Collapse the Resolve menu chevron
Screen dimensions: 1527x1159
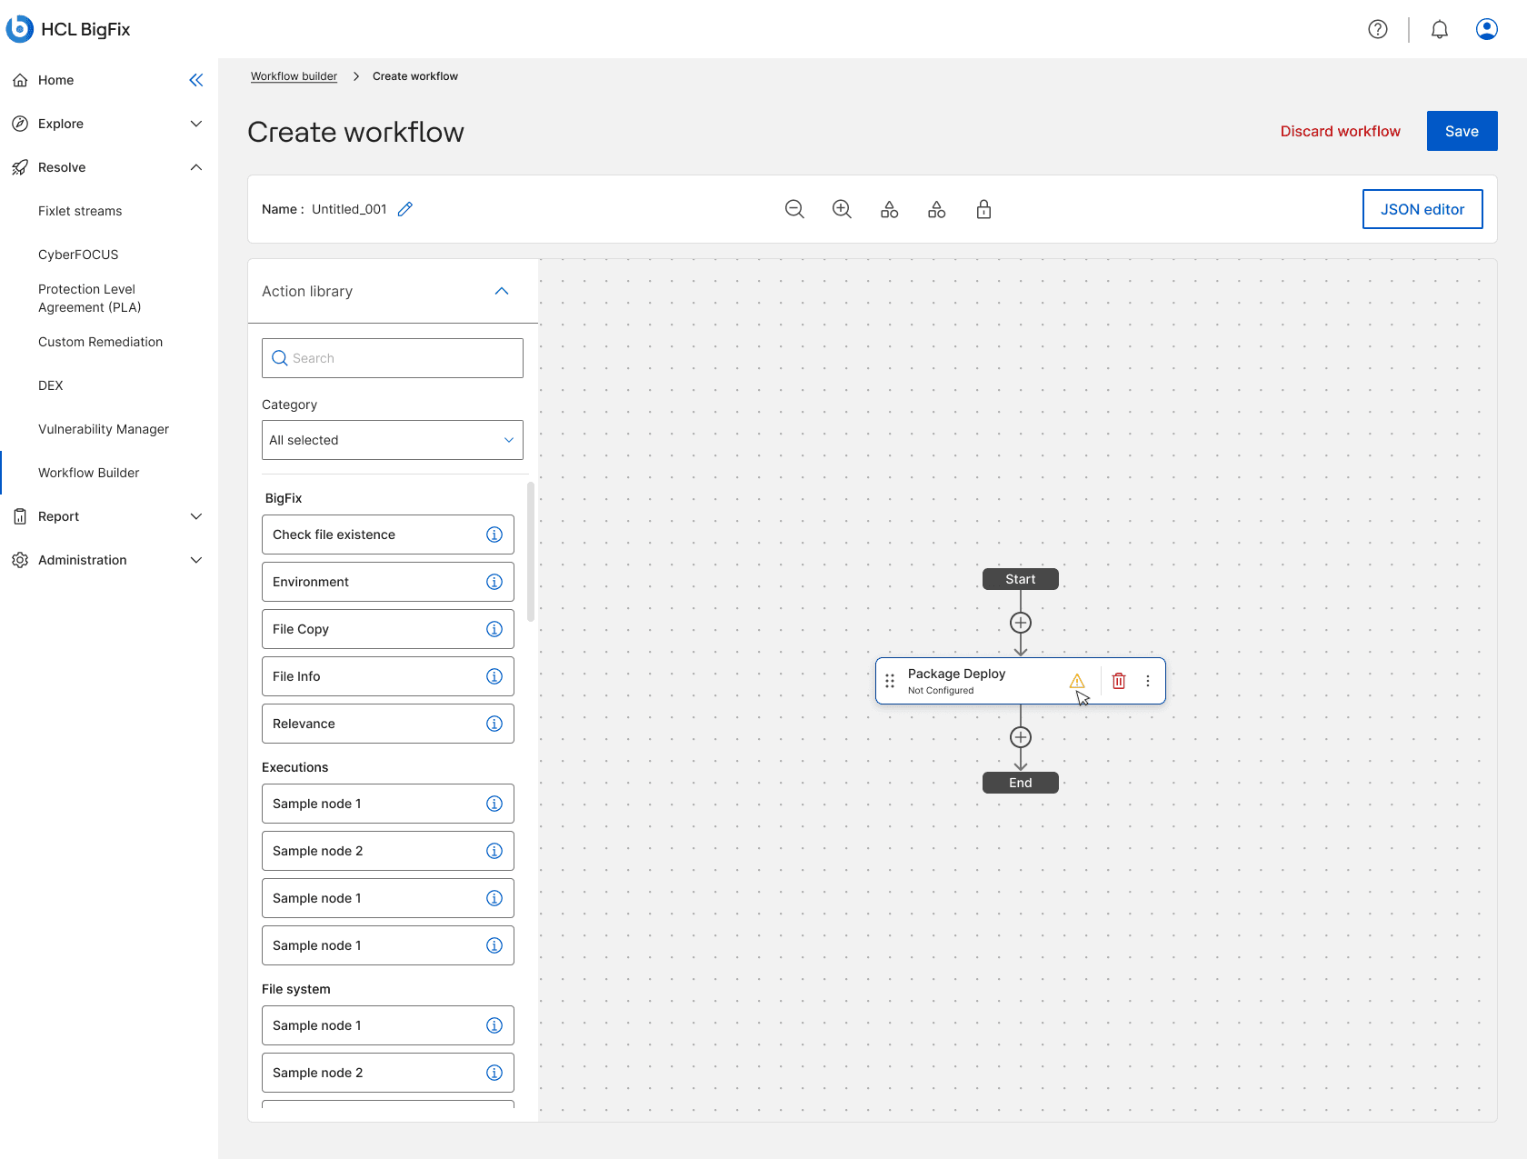196,167
